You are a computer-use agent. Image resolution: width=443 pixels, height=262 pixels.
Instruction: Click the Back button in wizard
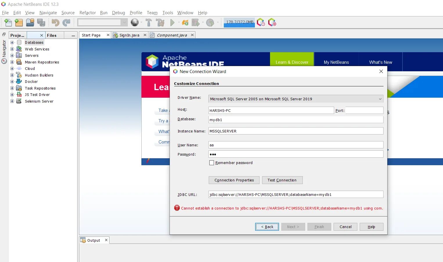click(x=267, y=227)
